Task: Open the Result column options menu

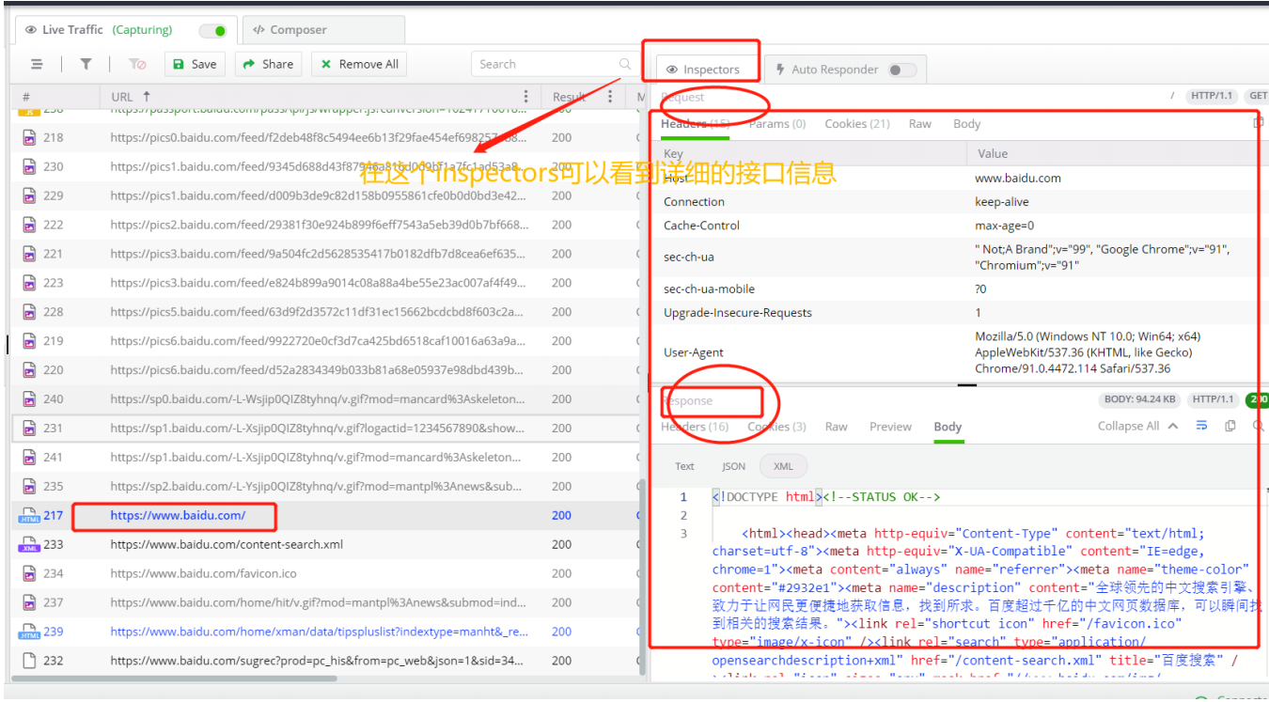Action: pos(610,96)
